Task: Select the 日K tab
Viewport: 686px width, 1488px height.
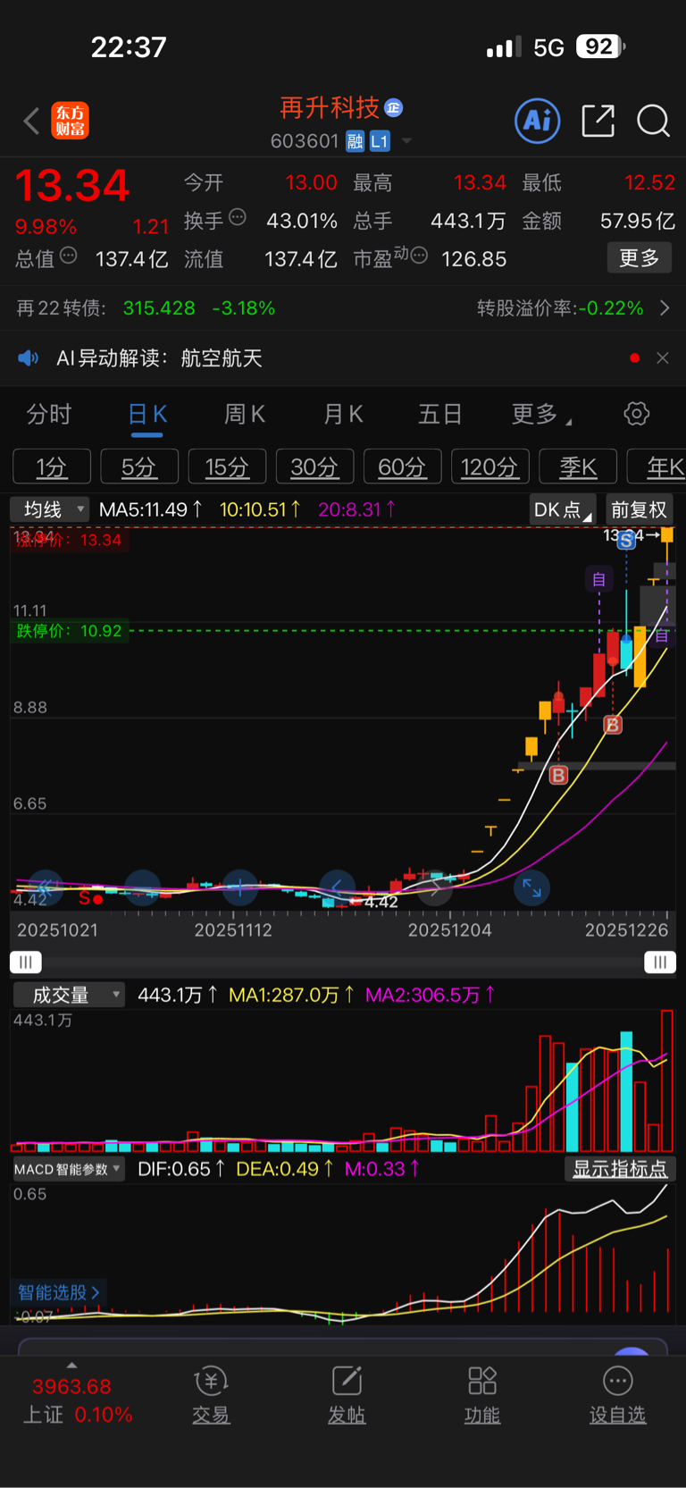Action: (x=146, y=415)
